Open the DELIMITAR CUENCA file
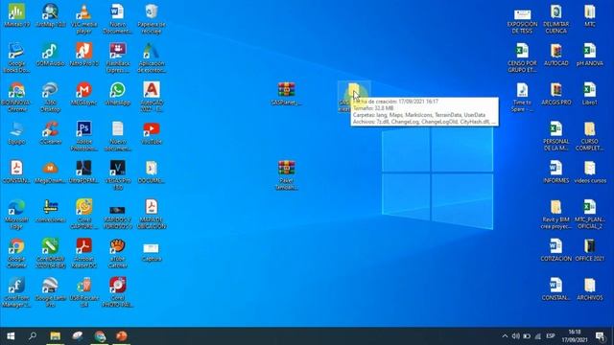This screenshot has height=345, width=614. 556,19
